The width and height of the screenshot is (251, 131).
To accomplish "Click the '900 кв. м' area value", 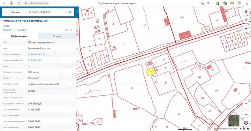I will pyautogui.click(x=33, y=72).
